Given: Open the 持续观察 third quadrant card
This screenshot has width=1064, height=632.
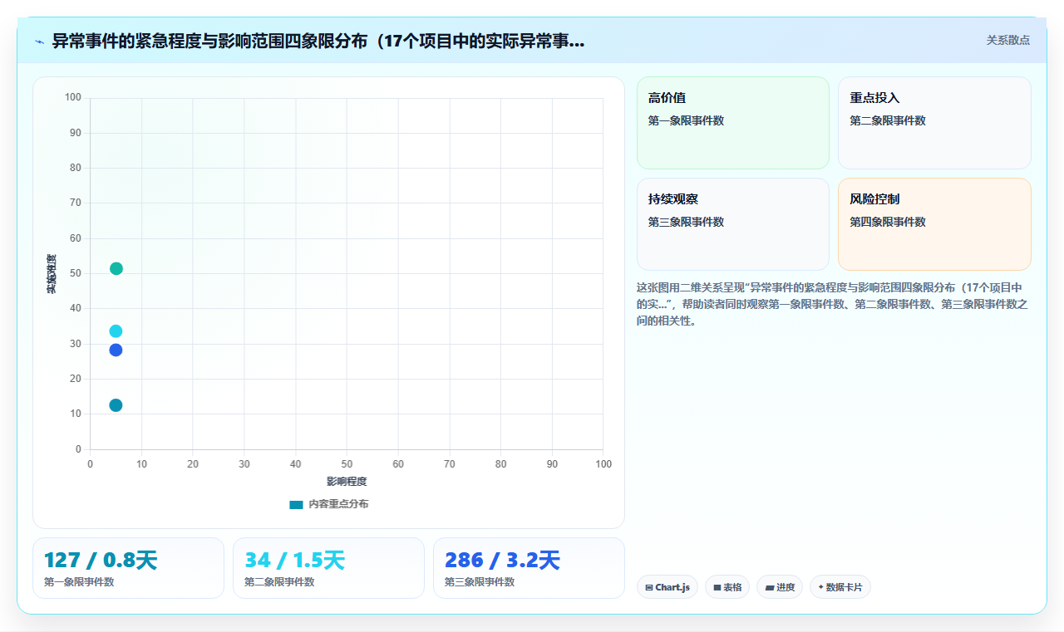Looking at the screenshot, I should [733, 224].
